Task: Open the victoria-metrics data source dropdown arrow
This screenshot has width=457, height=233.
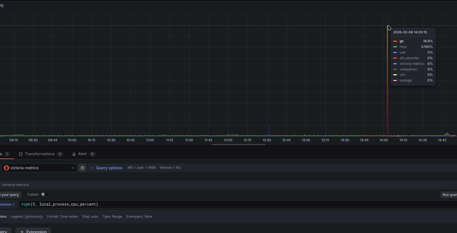Action: tap(72, 168)
